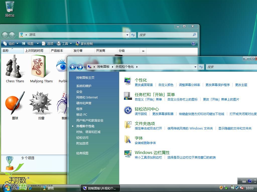
Task: Open 硬件和声音 in the sidebar
Action: [84, 103]
